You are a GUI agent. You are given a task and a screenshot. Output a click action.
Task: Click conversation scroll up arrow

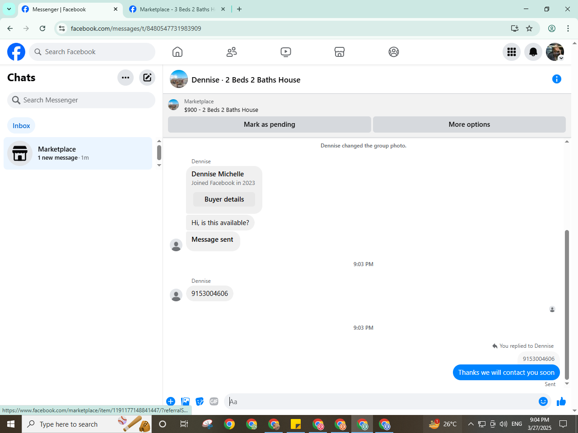pyautogui.click(x=567, y=142)
